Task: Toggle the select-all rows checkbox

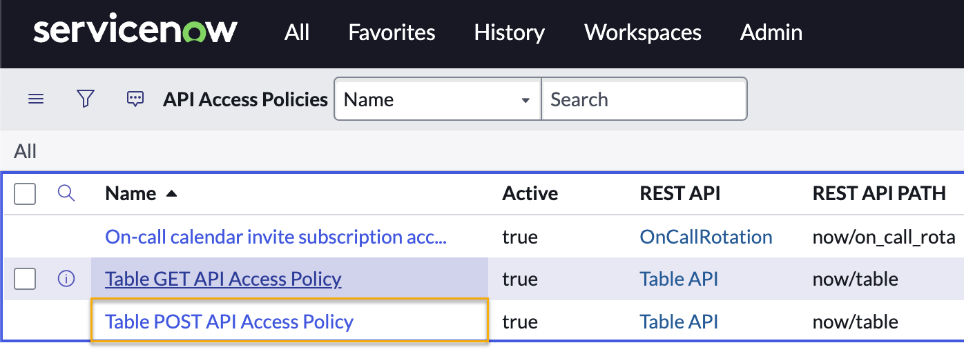Action: coord(25,194)
